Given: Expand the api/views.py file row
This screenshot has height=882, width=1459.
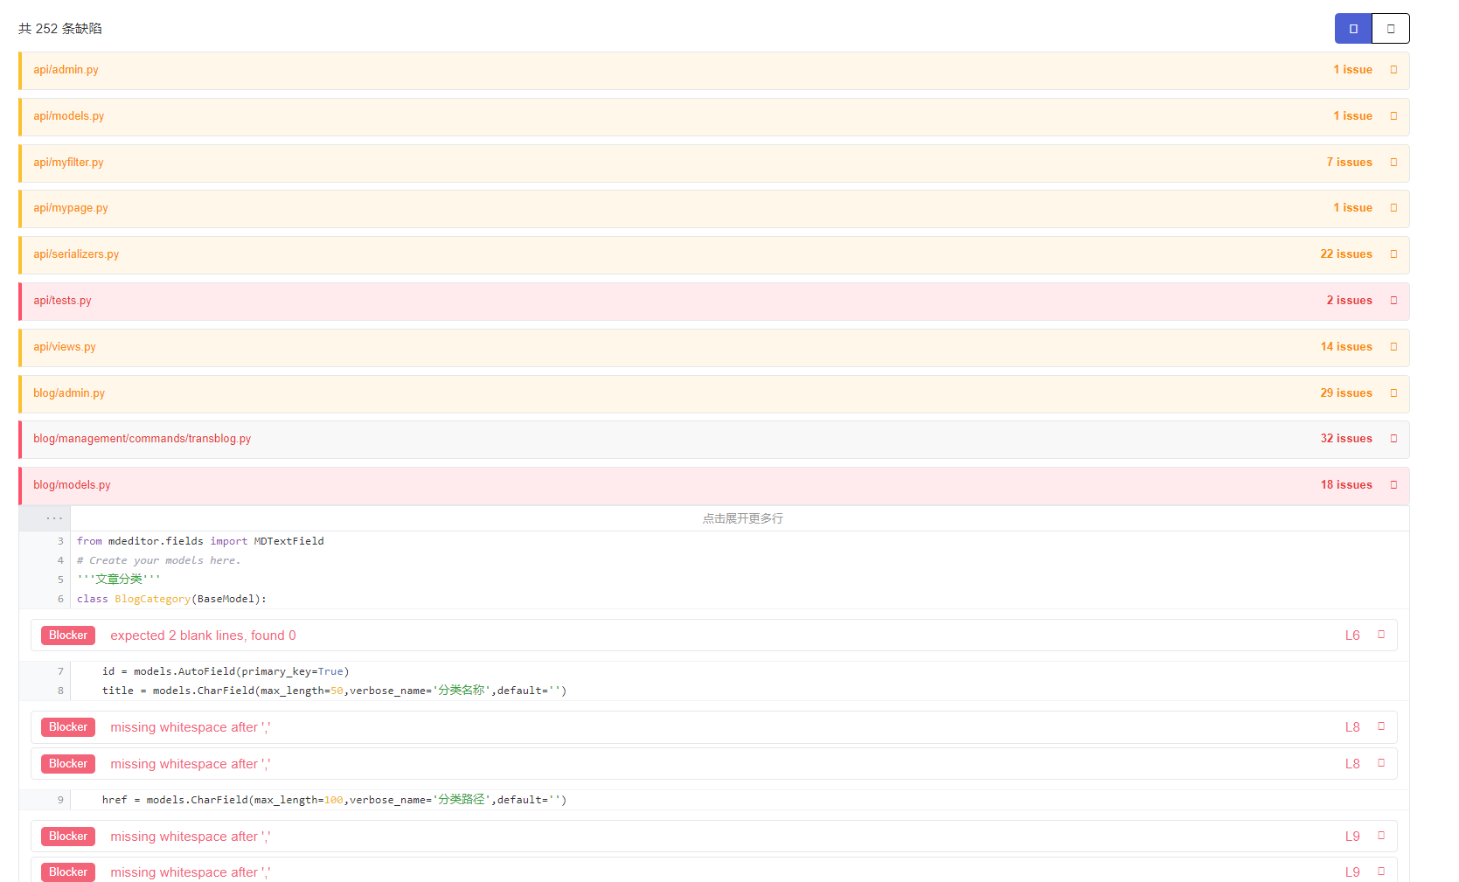Looking at the screenshot, I should (65, 347).
